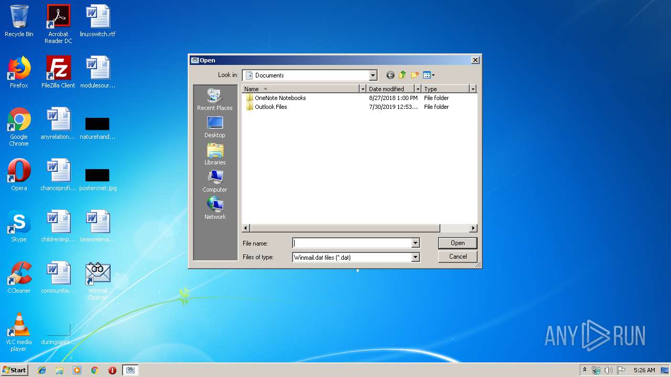
Task: Open the Start menu
Action: pos(14,370)
